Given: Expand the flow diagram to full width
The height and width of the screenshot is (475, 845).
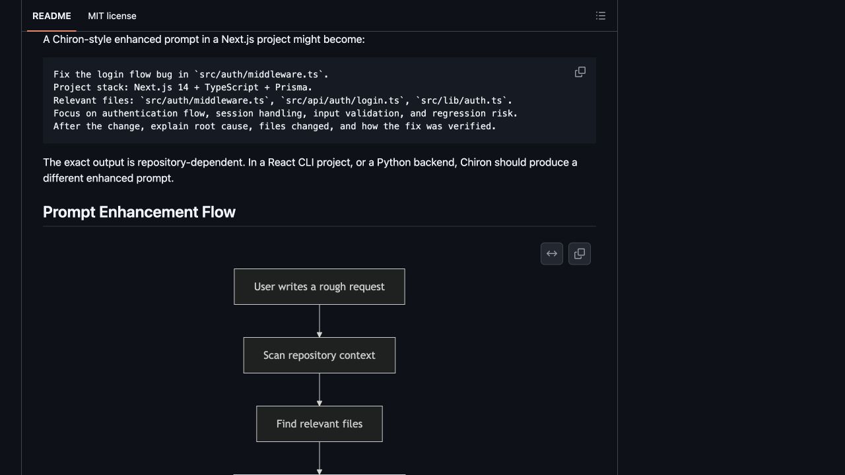Looking at the screenshot, I should point(552,253).
